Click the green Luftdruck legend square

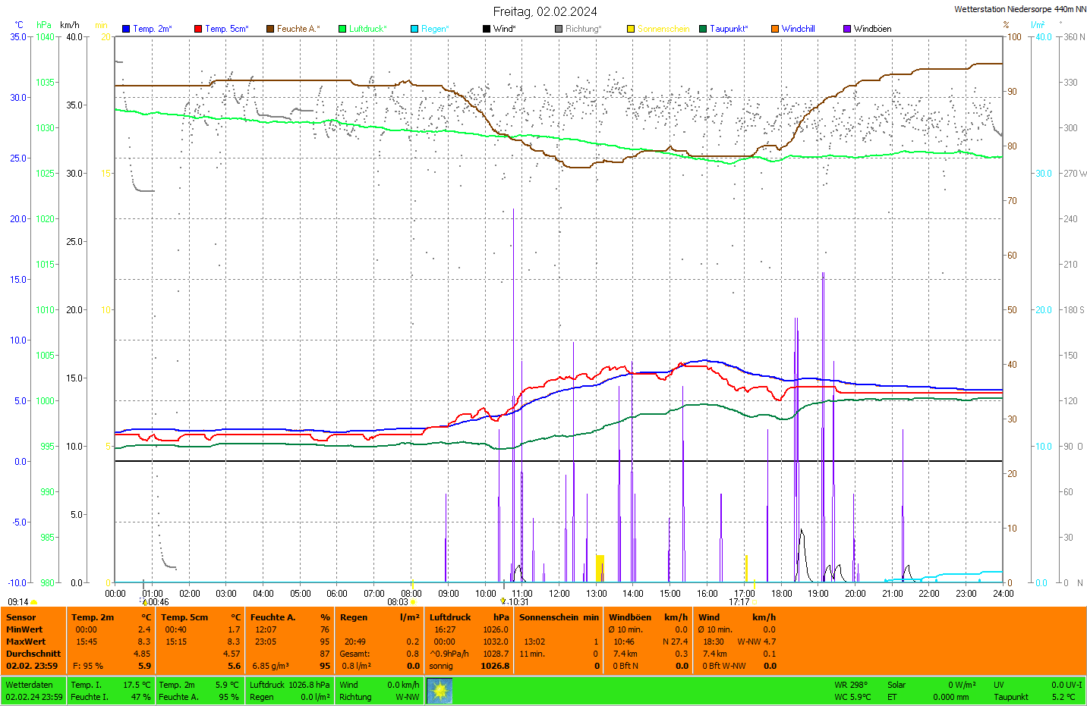coord(342,29)
